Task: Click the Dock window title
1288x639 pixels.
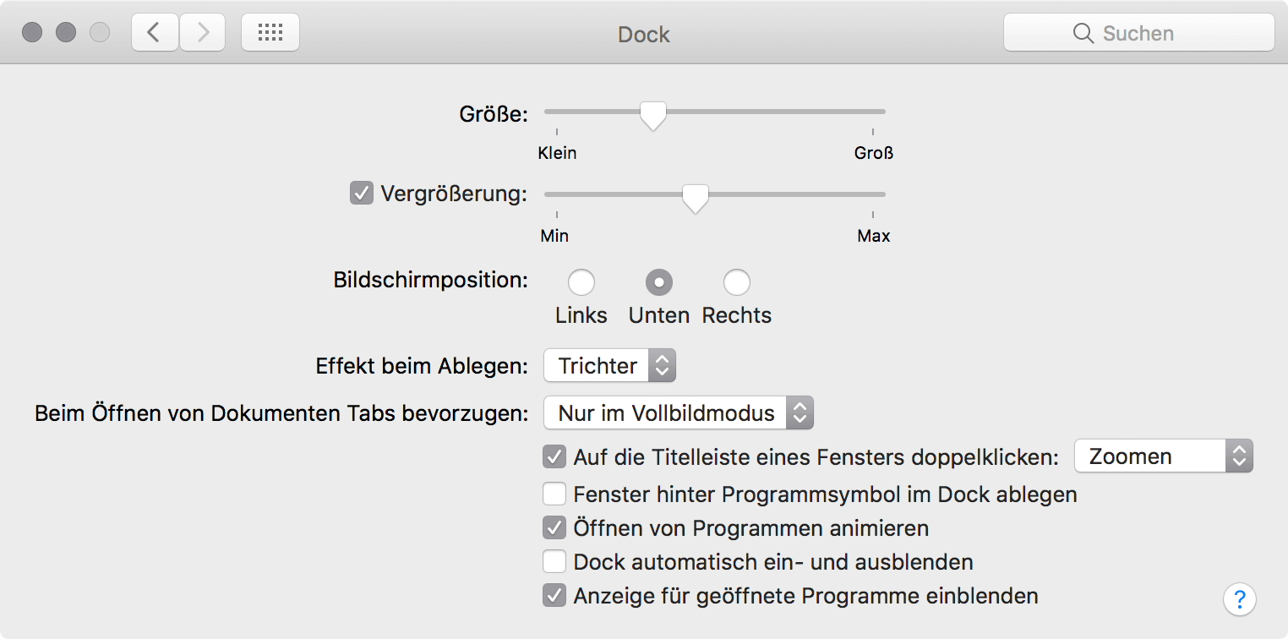Action: [644, 35]
